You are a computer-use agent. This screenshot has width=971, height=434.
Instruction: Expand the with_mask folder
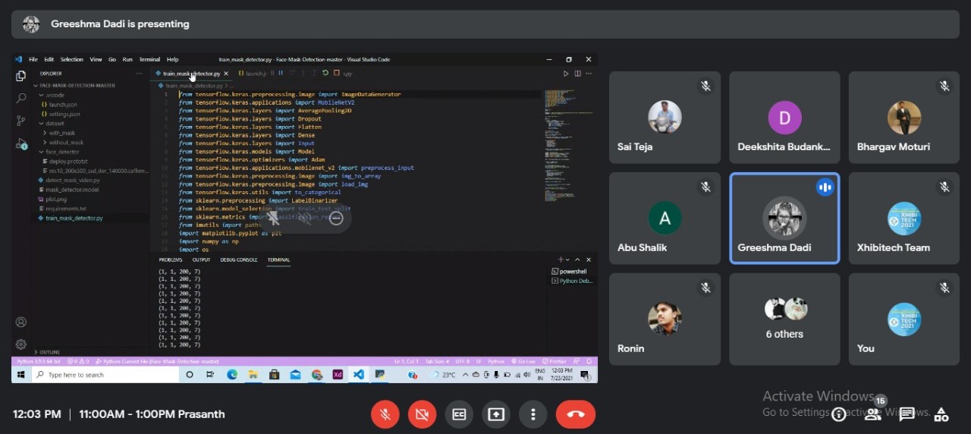(x=61, y=133)
